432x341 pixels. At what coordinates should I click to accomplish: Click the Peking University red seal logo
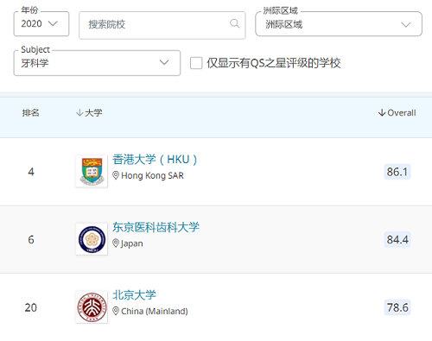(92, 307)
